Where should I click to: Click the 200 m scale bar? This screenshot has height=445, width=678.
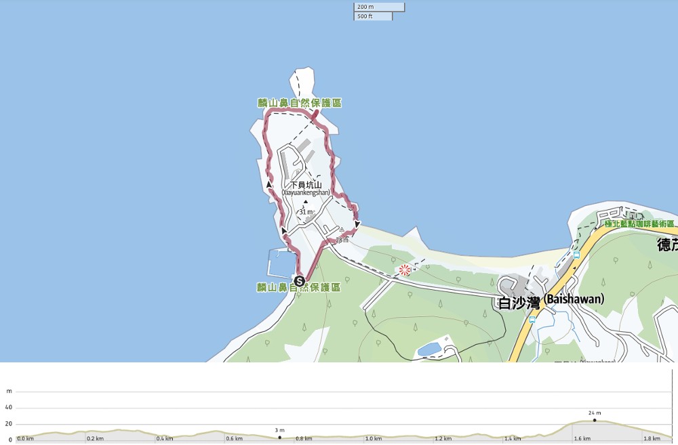click(379, 7)
